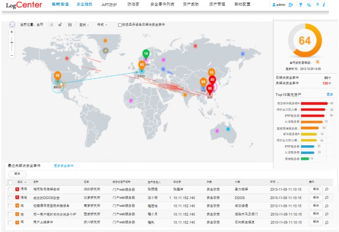
Task: Select the orange map pin labeled 65
Action: [212, 73]
